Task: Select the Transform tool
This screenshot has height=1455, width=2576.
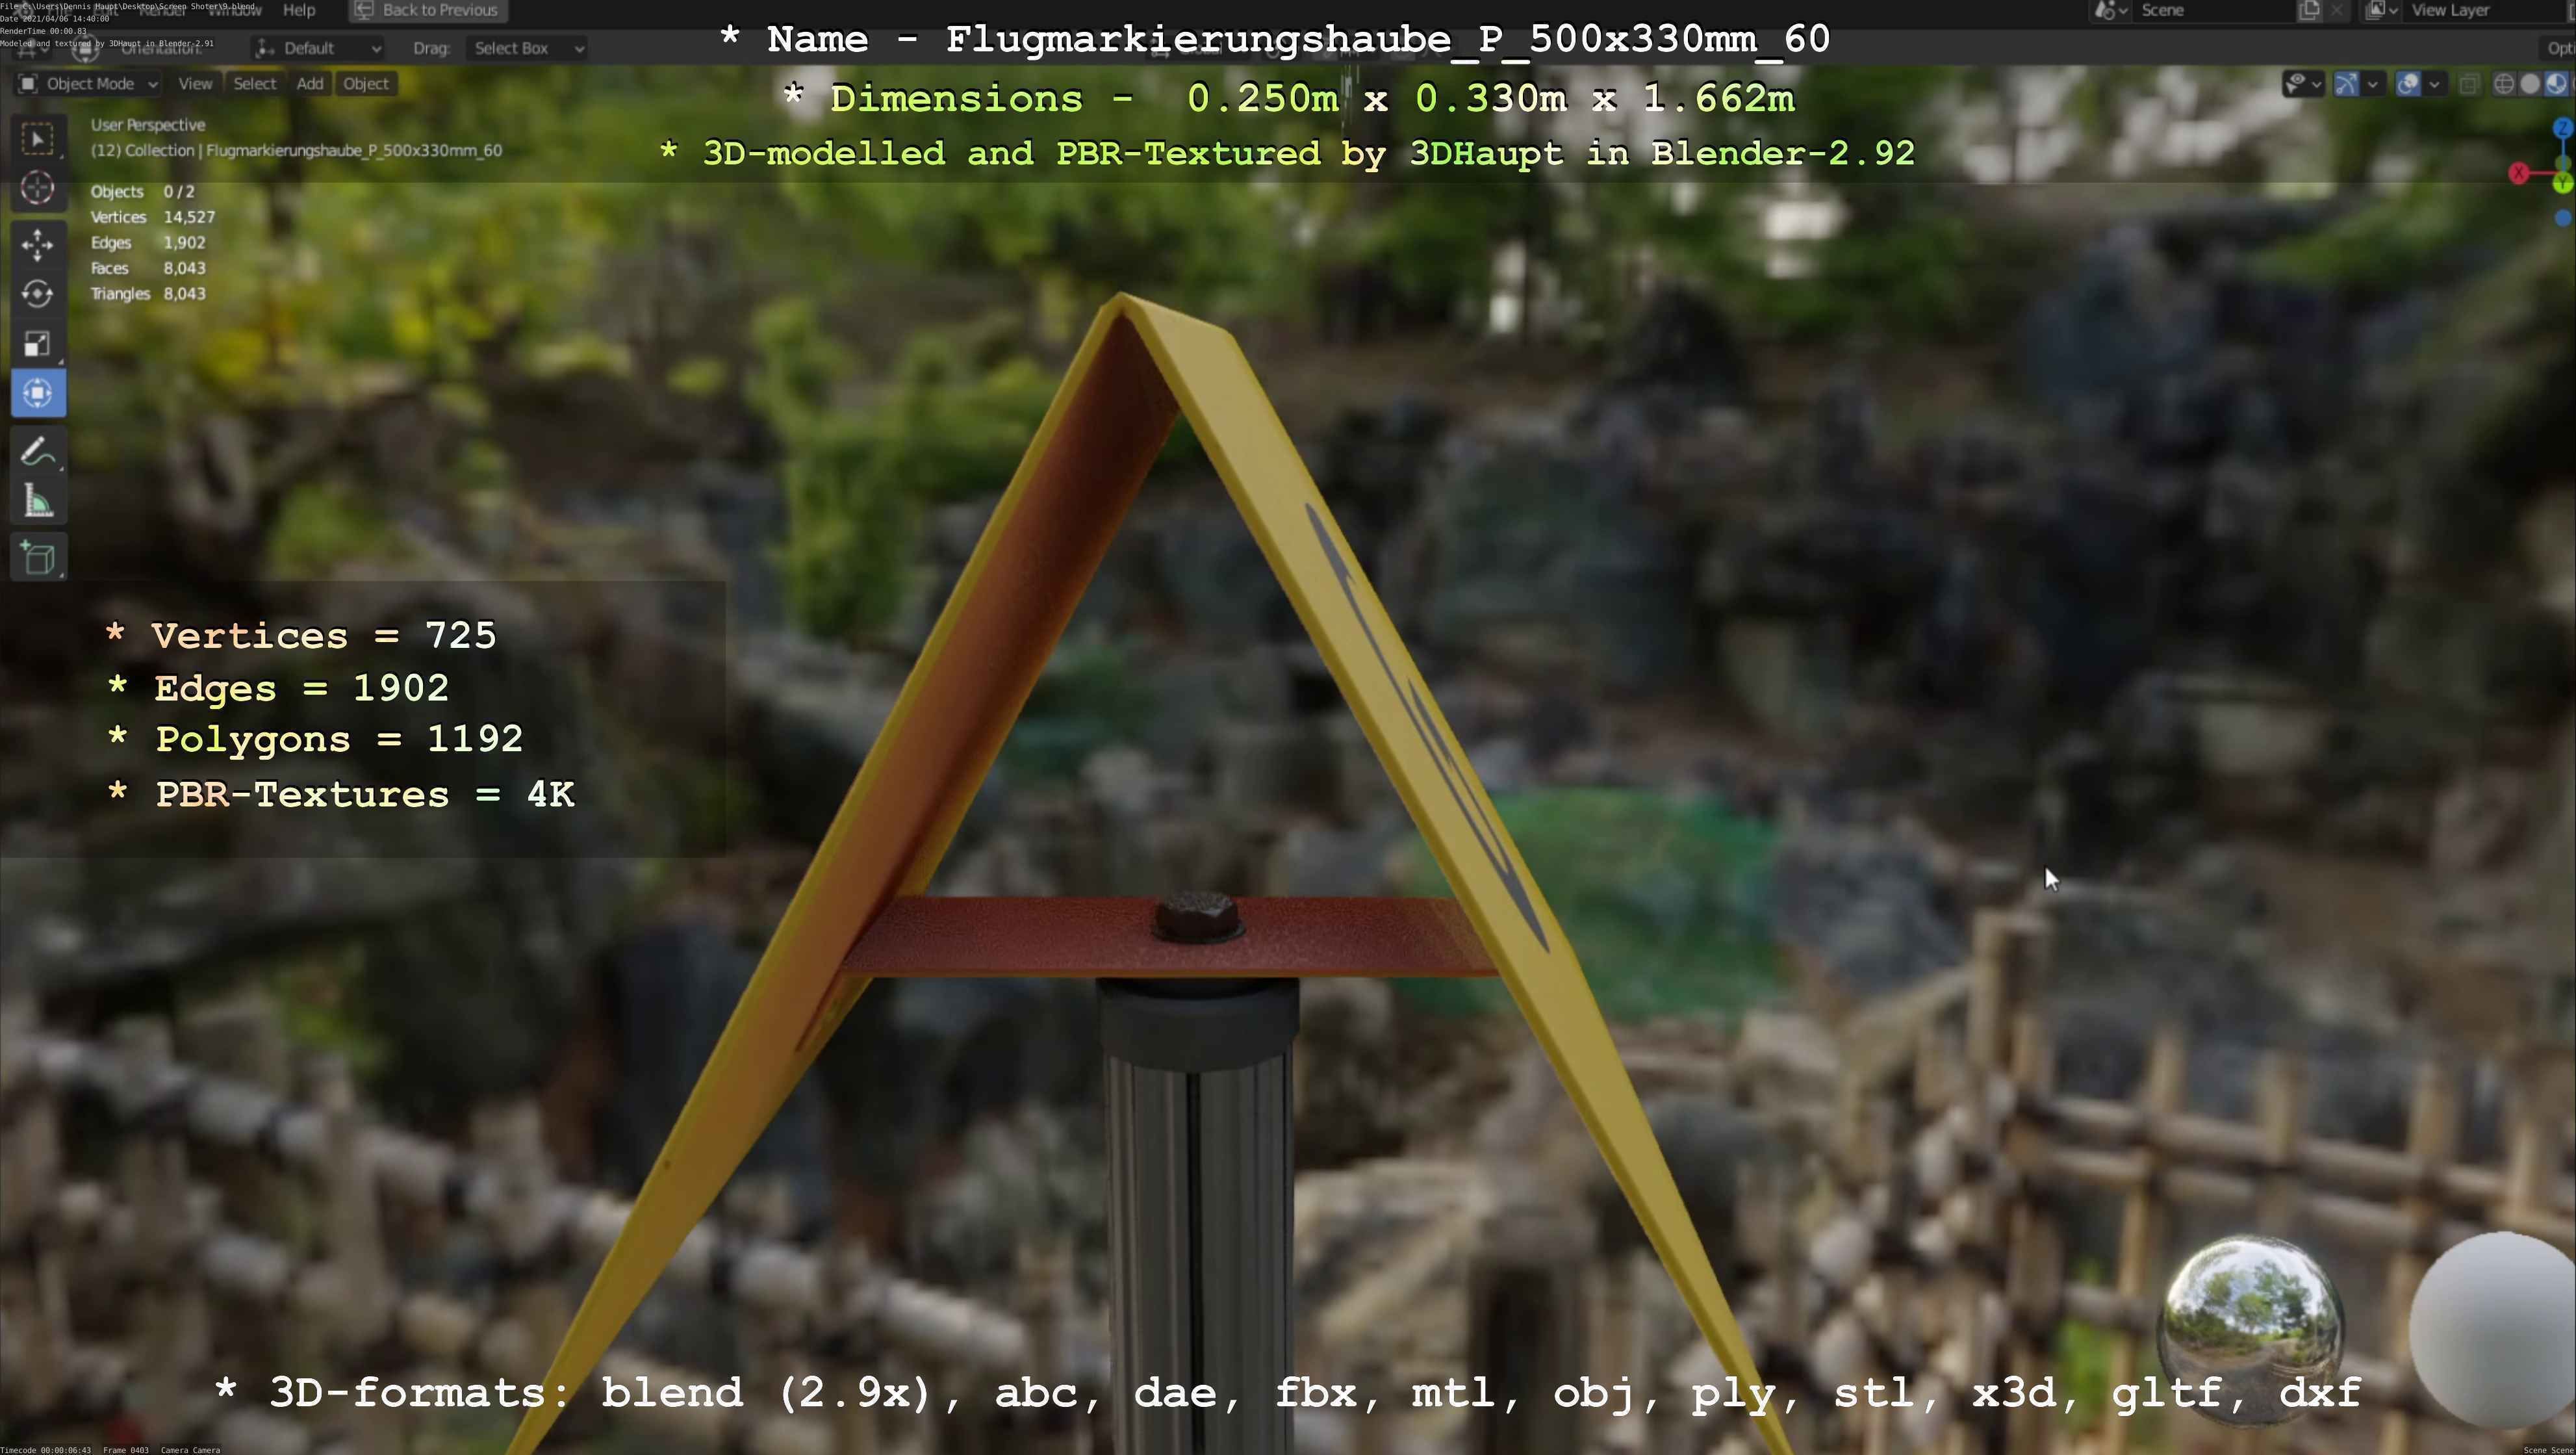Action: coord(38,393)
